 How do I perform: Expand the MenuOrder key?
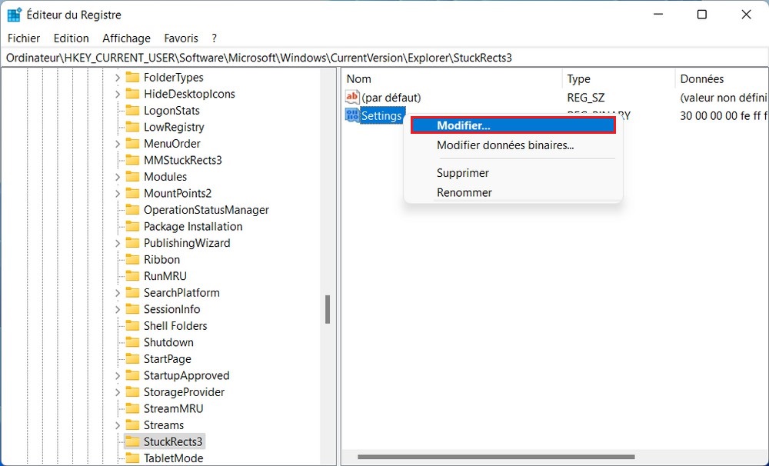pyautogui.click(x=117, y=144)
